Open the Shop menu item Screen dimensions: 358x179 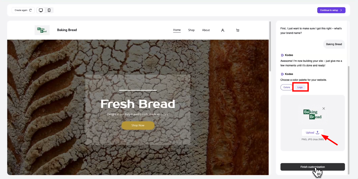tap(191, 30)
